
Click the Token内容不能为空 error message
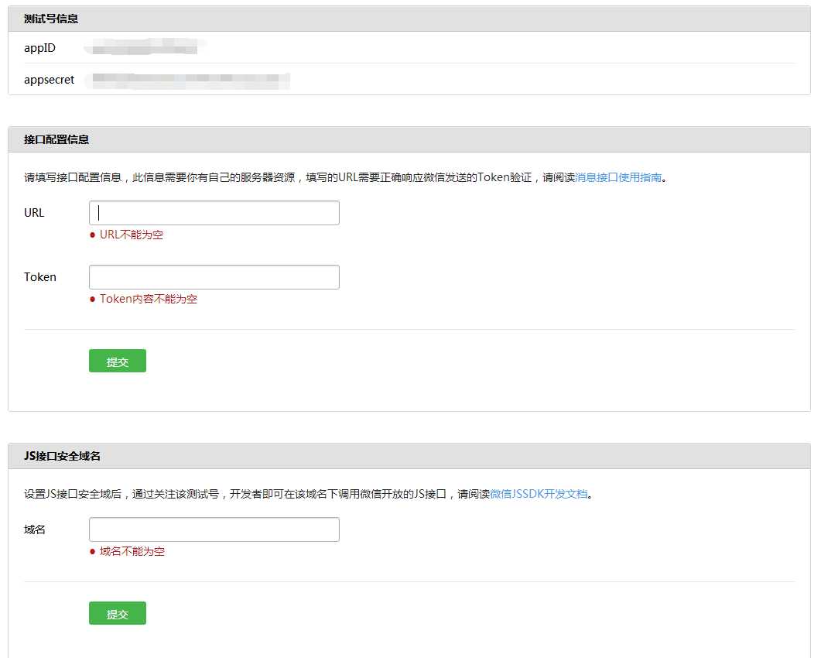pyautogui.click(x=148, y=299)
